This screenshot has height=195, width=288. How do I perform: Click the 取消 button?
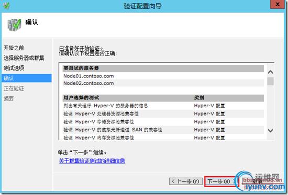[258, 181]
